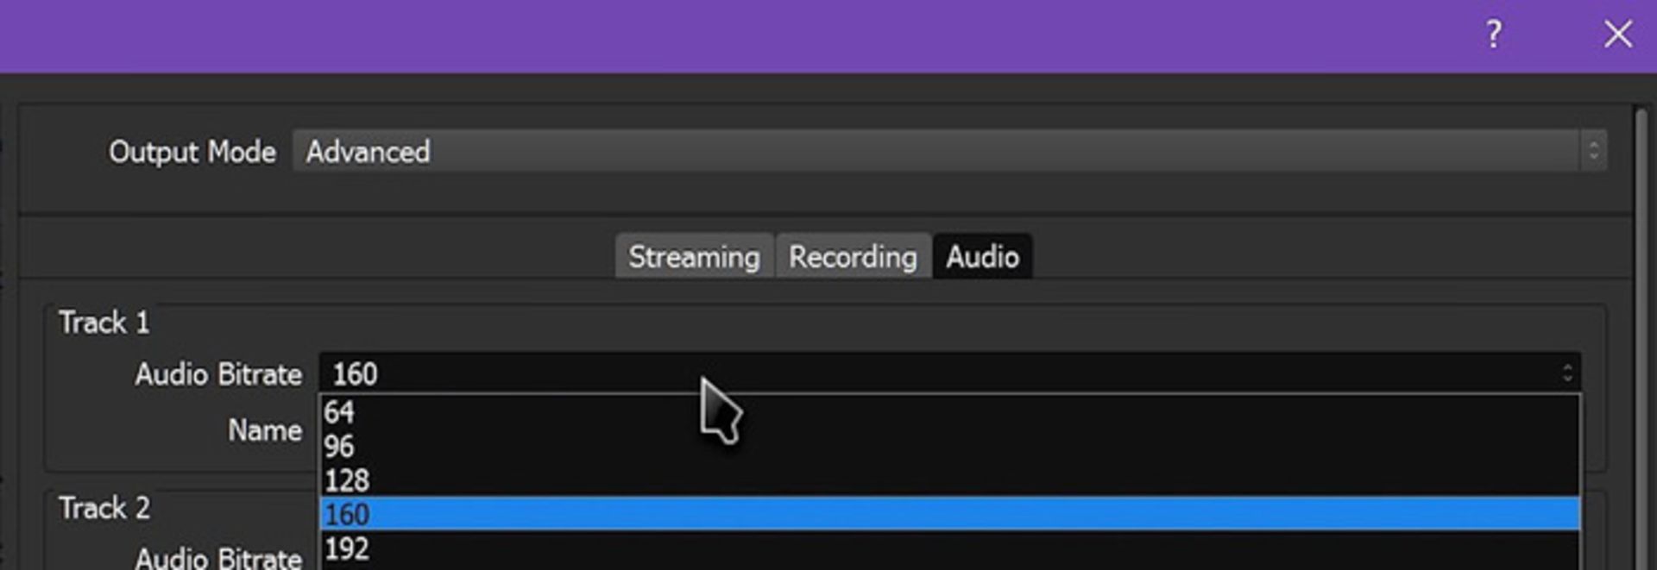Screen dimensions: 1657x570
Task: Click the Track 2 Audio Bitrate label
Action: point(218,557)
